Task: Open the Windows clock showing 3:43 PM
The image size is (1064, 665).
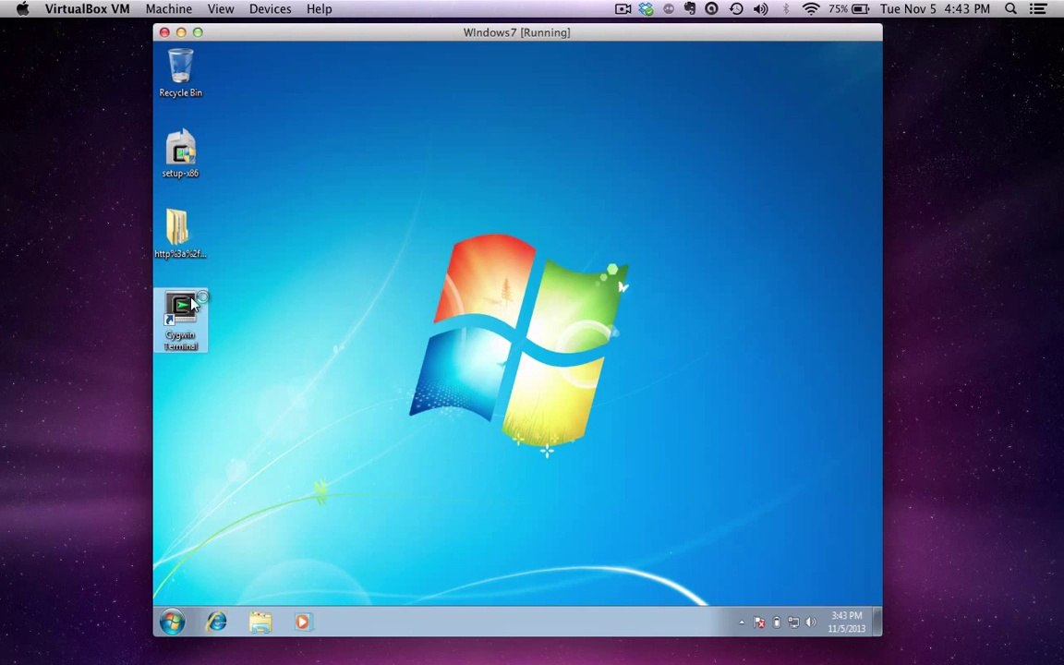Action: pos(847,623)
